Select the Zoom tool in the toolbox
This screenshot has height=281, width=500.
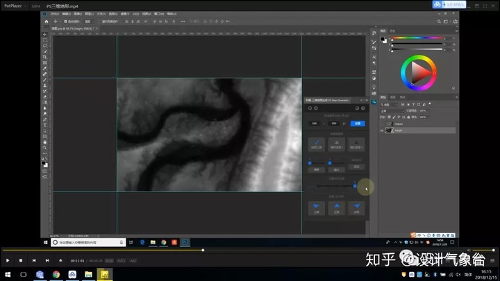click(44, 148)
